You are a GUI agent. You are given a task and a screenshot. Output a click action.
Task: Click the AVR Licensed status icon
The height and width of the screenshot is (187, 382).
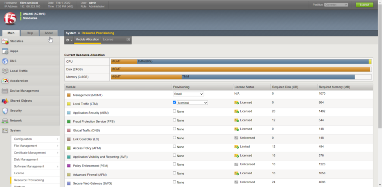click(236, 156)
